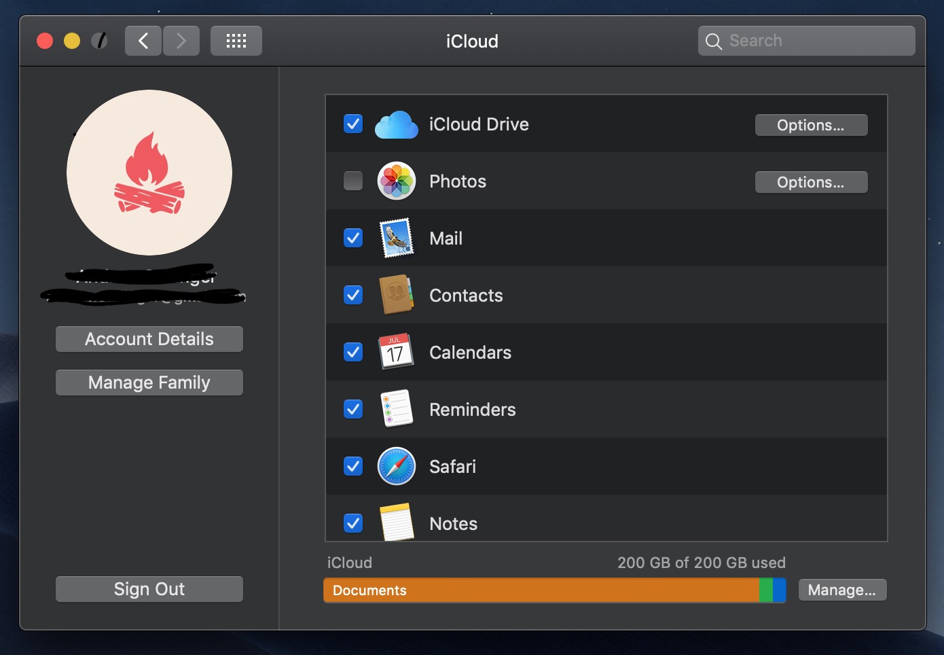Screen dimensions: 944x655
Task: Click the blue storage bar segment
Action: click(780, 590)
